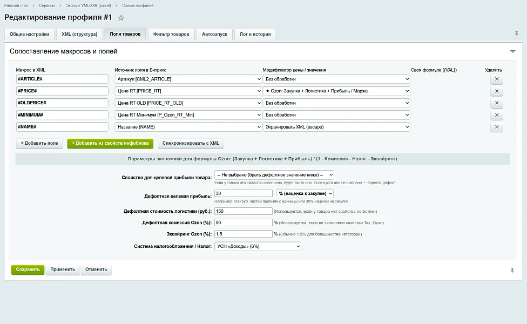The height and width of the screenshot is (324, 527).
Task: Click the Отменить button
Action: [96, 269]
